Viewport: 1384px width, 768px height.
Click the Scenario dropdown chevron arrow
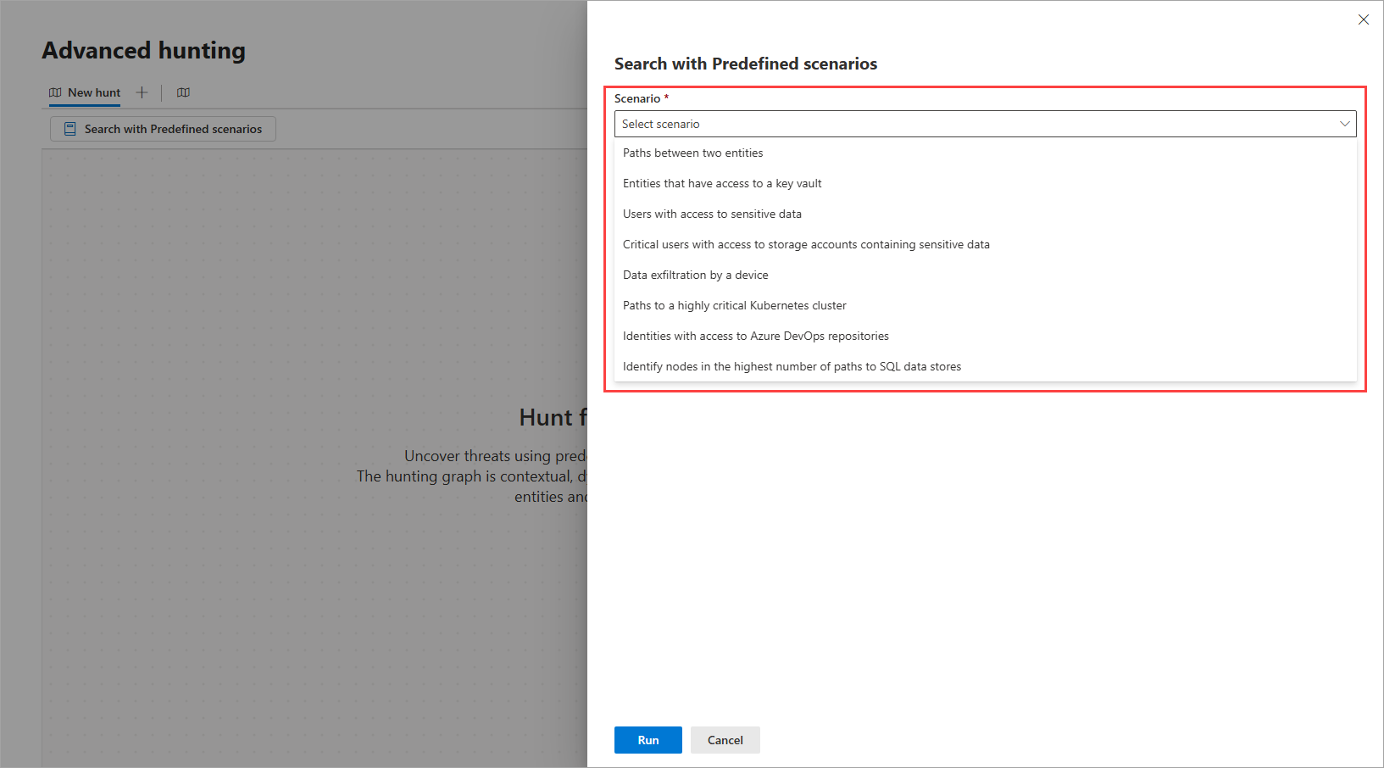1344,124
